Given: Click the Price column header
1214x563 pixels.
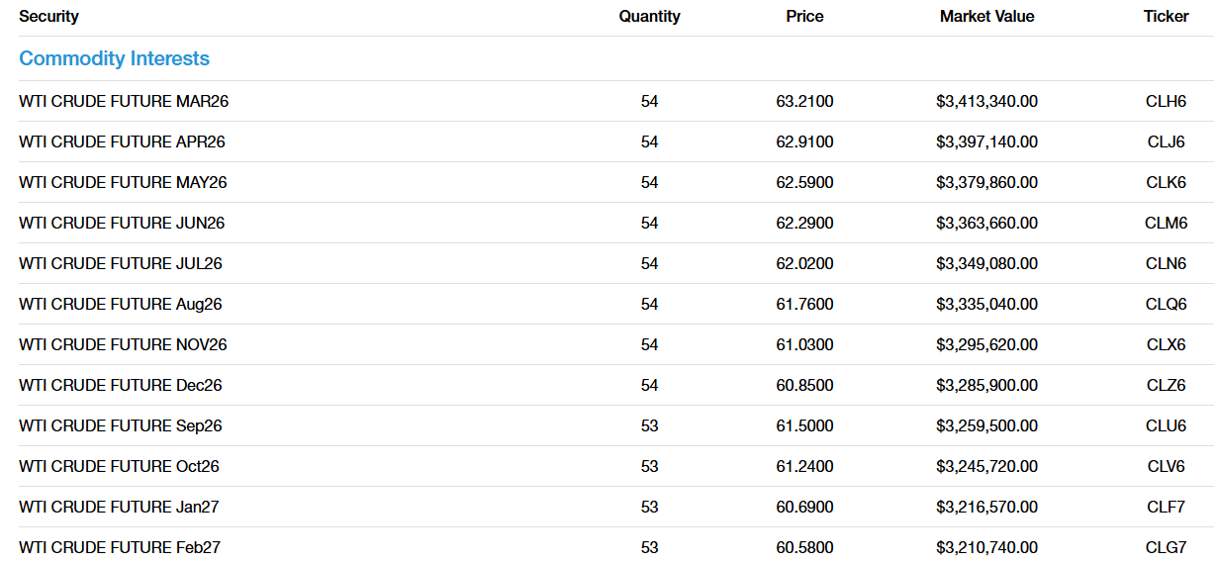Looking at the screenshot, I should click(x=804, y=16).
